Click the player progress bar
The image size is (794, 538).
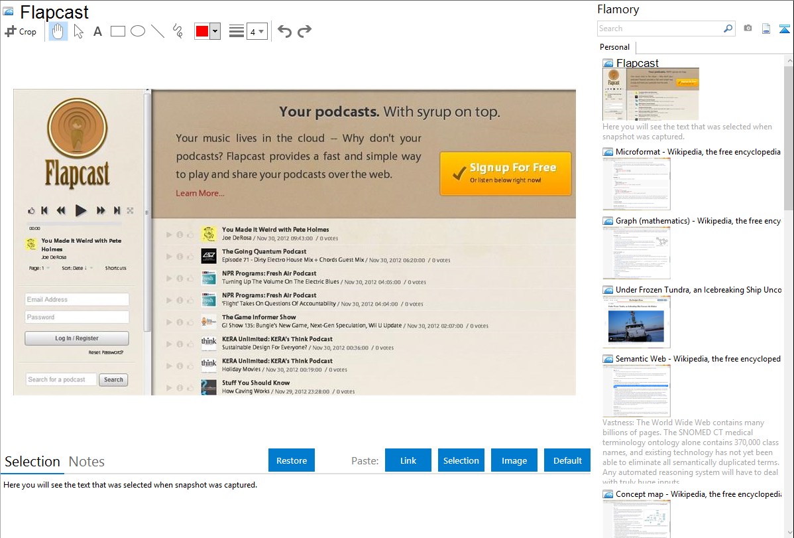click(x=74, y=223)
